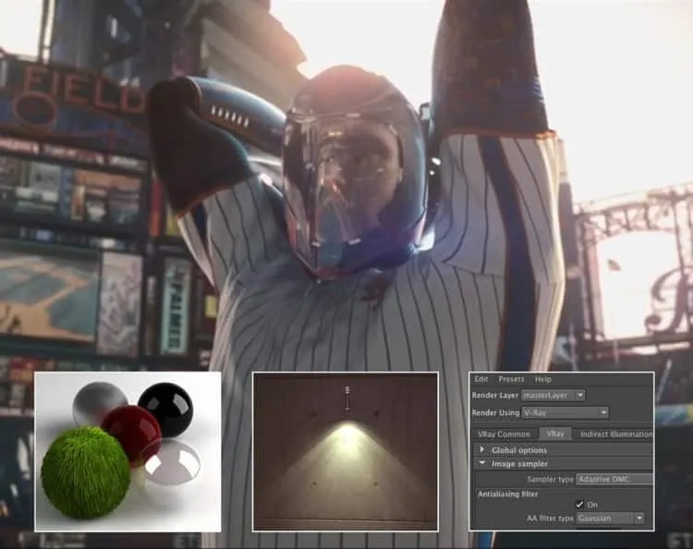Click the transparent glass sphere
This screenshot has height=549, width=693.
coord(174,462)
